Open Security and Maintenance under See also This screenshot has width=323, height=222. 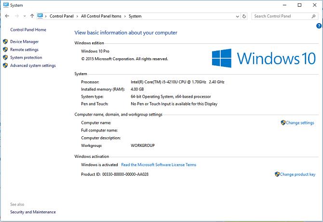click(33, 212)
